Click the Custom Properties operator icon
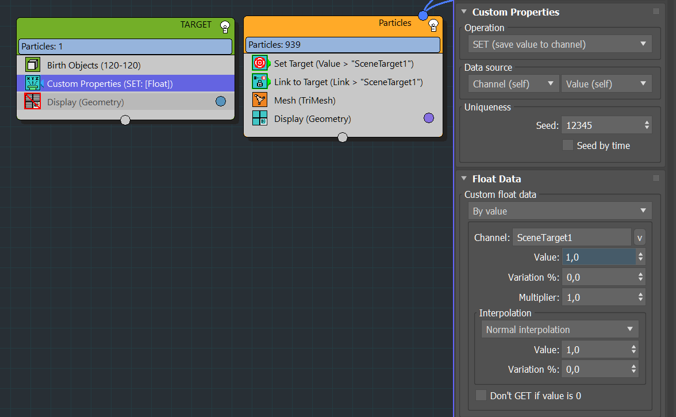 [32, 83]
